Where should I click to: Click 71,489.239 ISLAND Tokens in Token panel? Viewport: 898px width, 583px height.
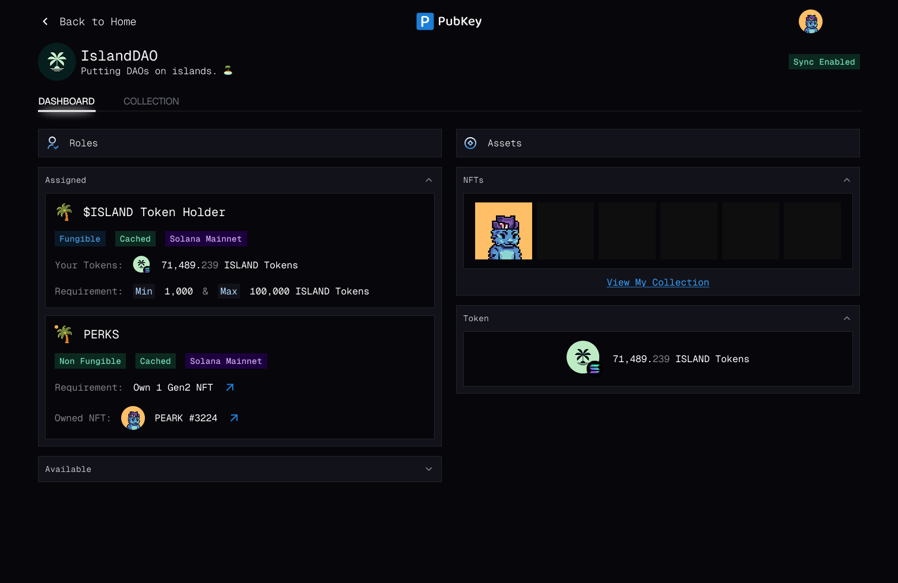click(681, 359)
